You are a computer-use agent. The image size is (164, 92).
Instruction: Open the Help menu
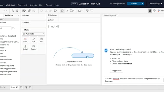tap(56, 5)
